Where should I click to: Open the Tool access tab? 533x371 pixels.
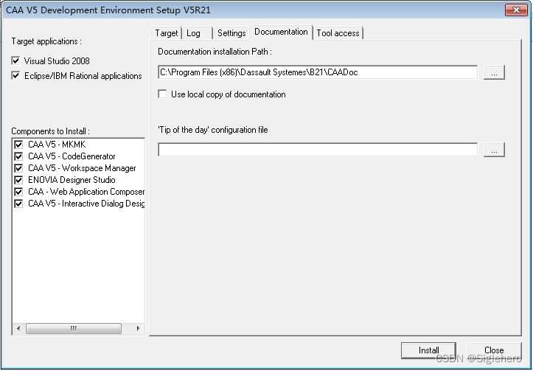(338, 33)
